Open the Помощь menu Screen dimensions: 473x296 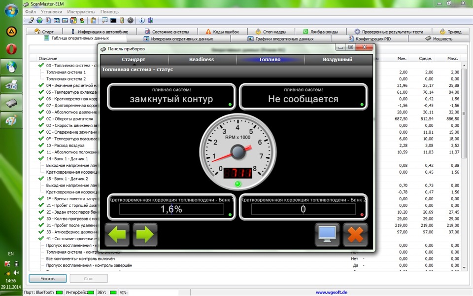click(109, 12)
